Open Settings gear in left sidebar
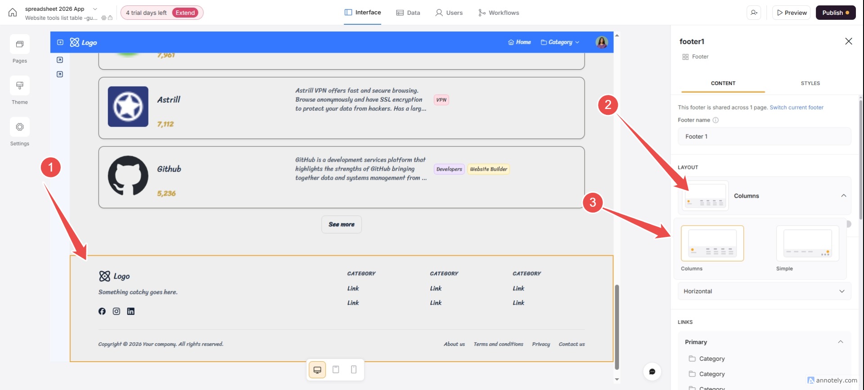Viewport: 864px width, 390px height. pyautogui.click(x=20, y=127)
